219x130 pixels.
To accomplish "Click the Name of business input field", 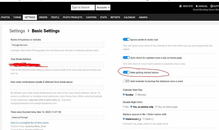I will 57,45.
